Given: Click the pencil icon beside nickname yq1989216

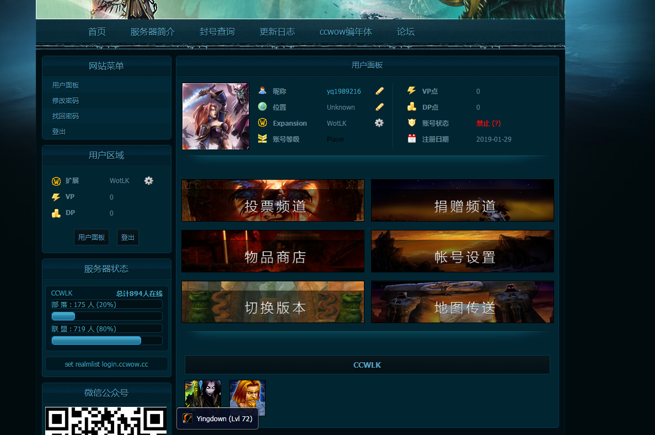Looking at the screenshot, I should (x=379, y=91).
